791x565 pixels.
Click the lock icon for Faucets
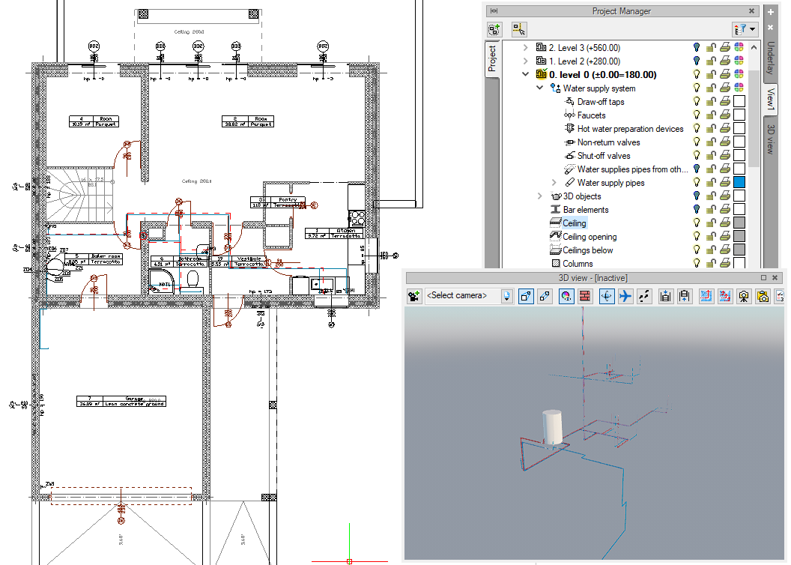pos(711,115)
